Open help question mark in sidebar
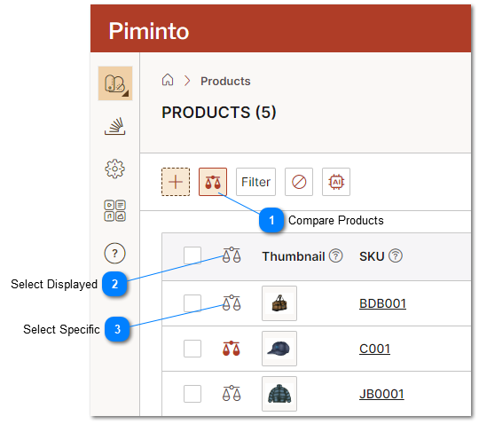Image resolution: width=479 pixels, height=424 pixels. [x=114, y=253]
